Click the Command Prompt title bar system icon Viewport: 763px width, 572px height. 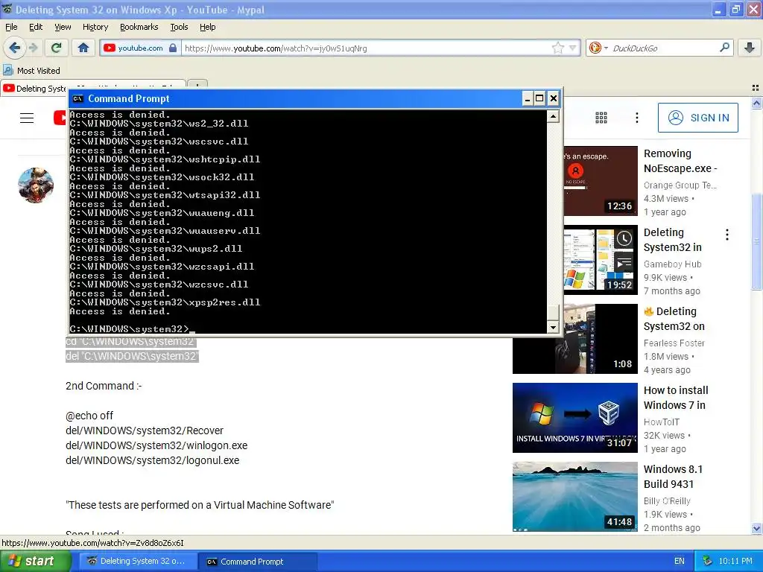coord(77,99)
